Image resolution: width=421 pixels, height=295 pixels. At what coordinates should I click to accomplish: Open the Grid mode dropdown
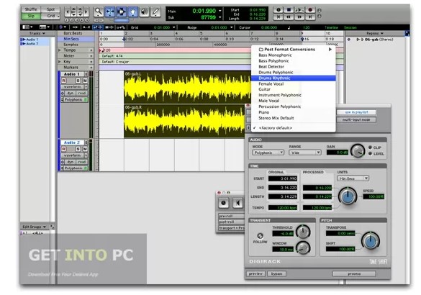tap(51, 16)
